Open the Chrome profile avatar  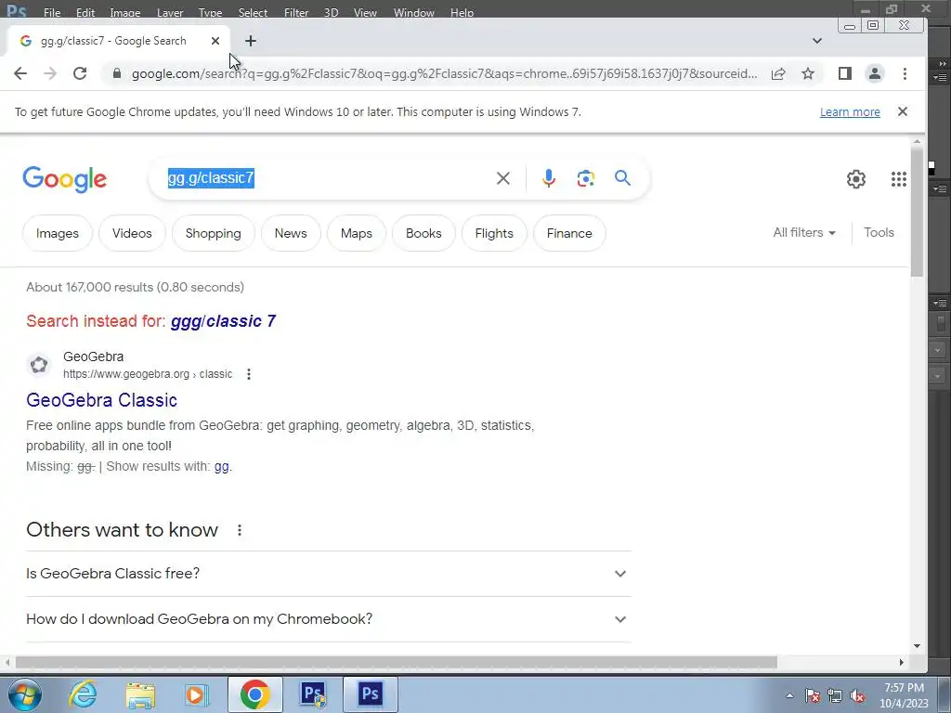pyautogui.click(x=875, y=74)
